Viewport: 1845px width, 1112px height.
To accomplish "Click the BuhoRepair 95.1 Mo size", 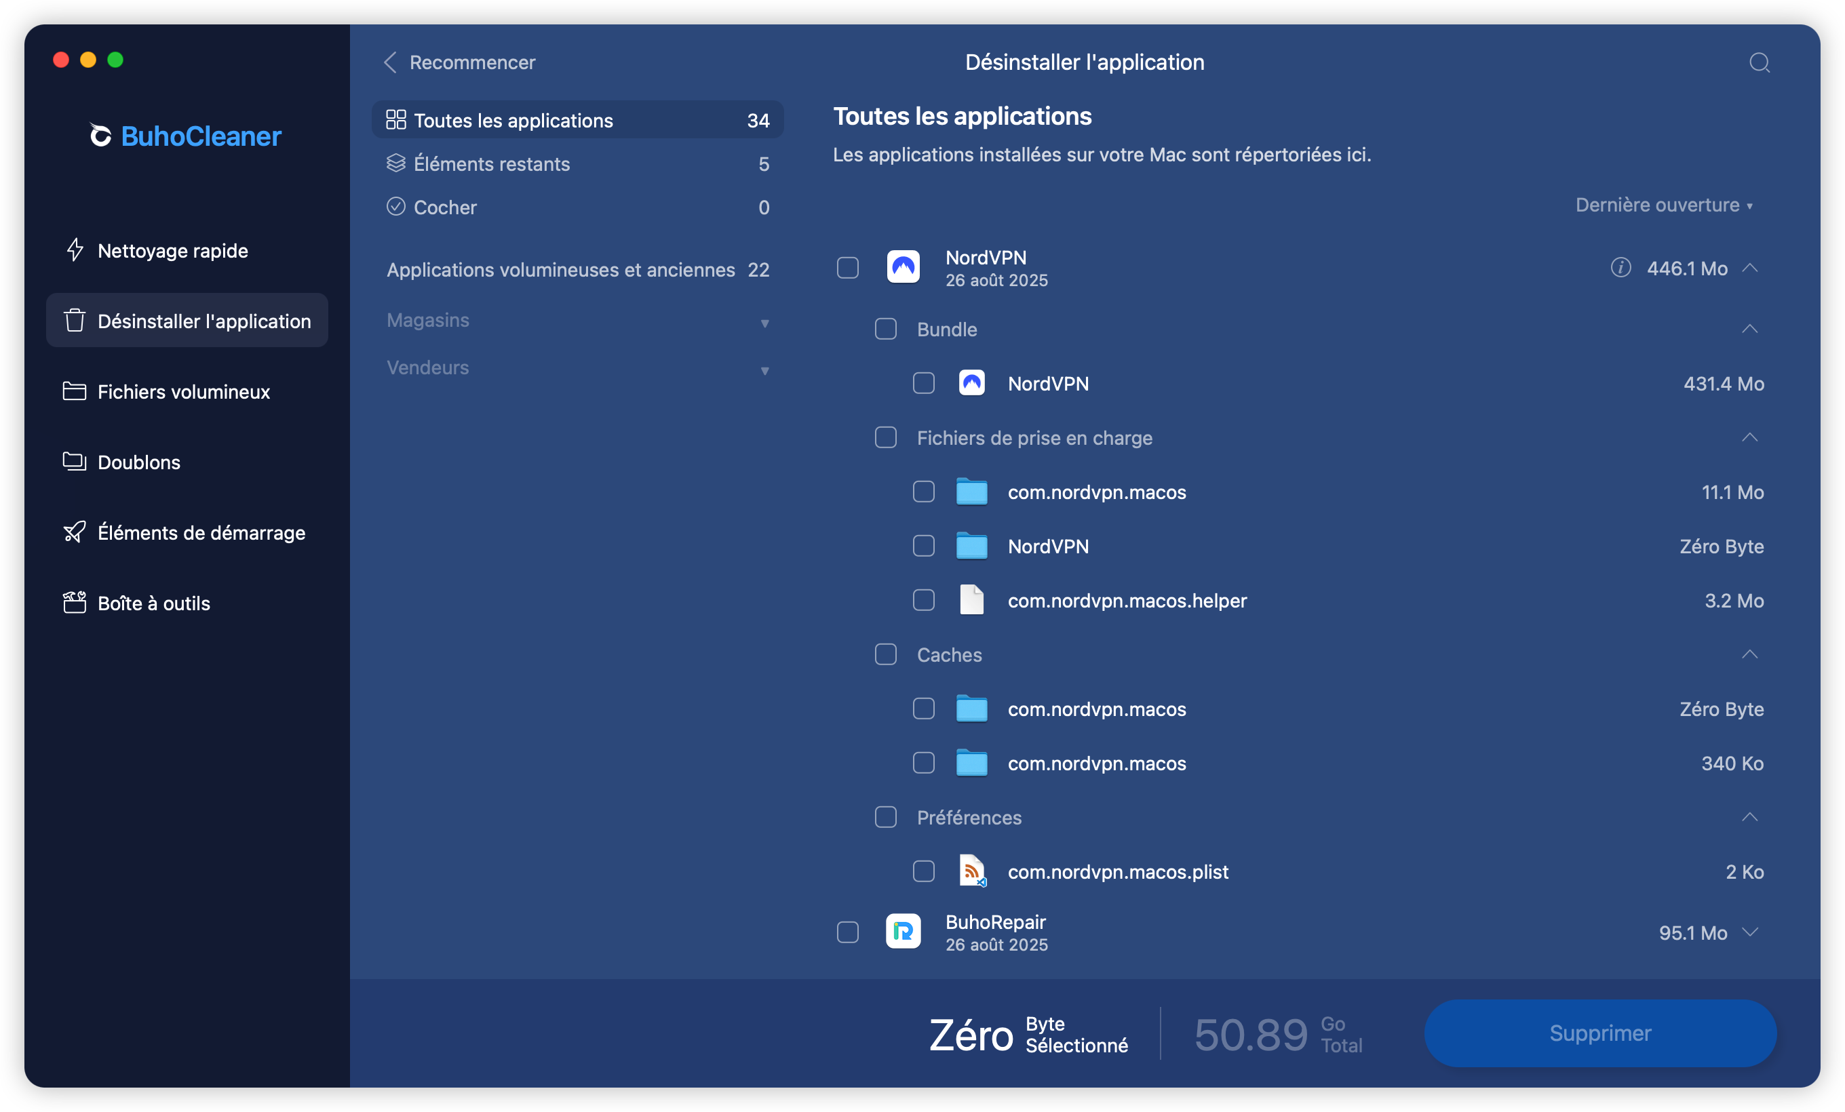I will [1693, 932].
